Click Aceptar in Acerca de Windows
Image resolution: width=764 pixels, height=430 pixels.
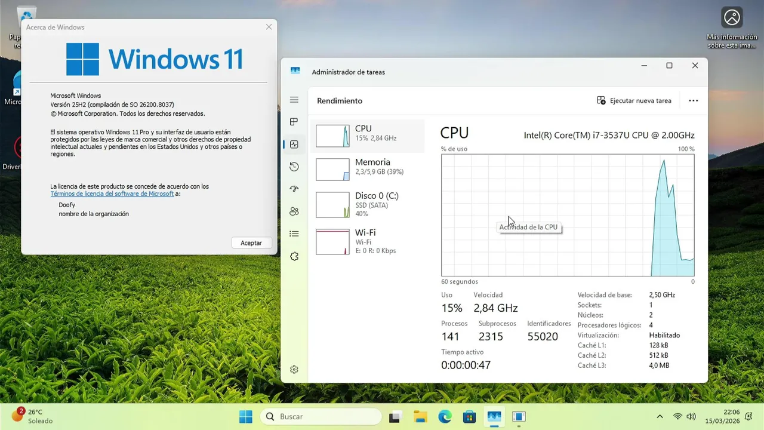[251, 243]
